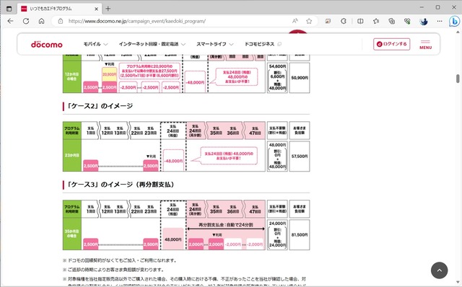
Task: Click the image enhance icon in address bar
Action: tap(328, 21)
